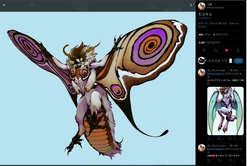The height and width of the screenshot is (166, 247).
Task: Open your own black cat avatar
Action: point(202,61)
